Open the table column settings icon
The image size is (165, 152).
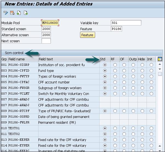coord(160,59)
